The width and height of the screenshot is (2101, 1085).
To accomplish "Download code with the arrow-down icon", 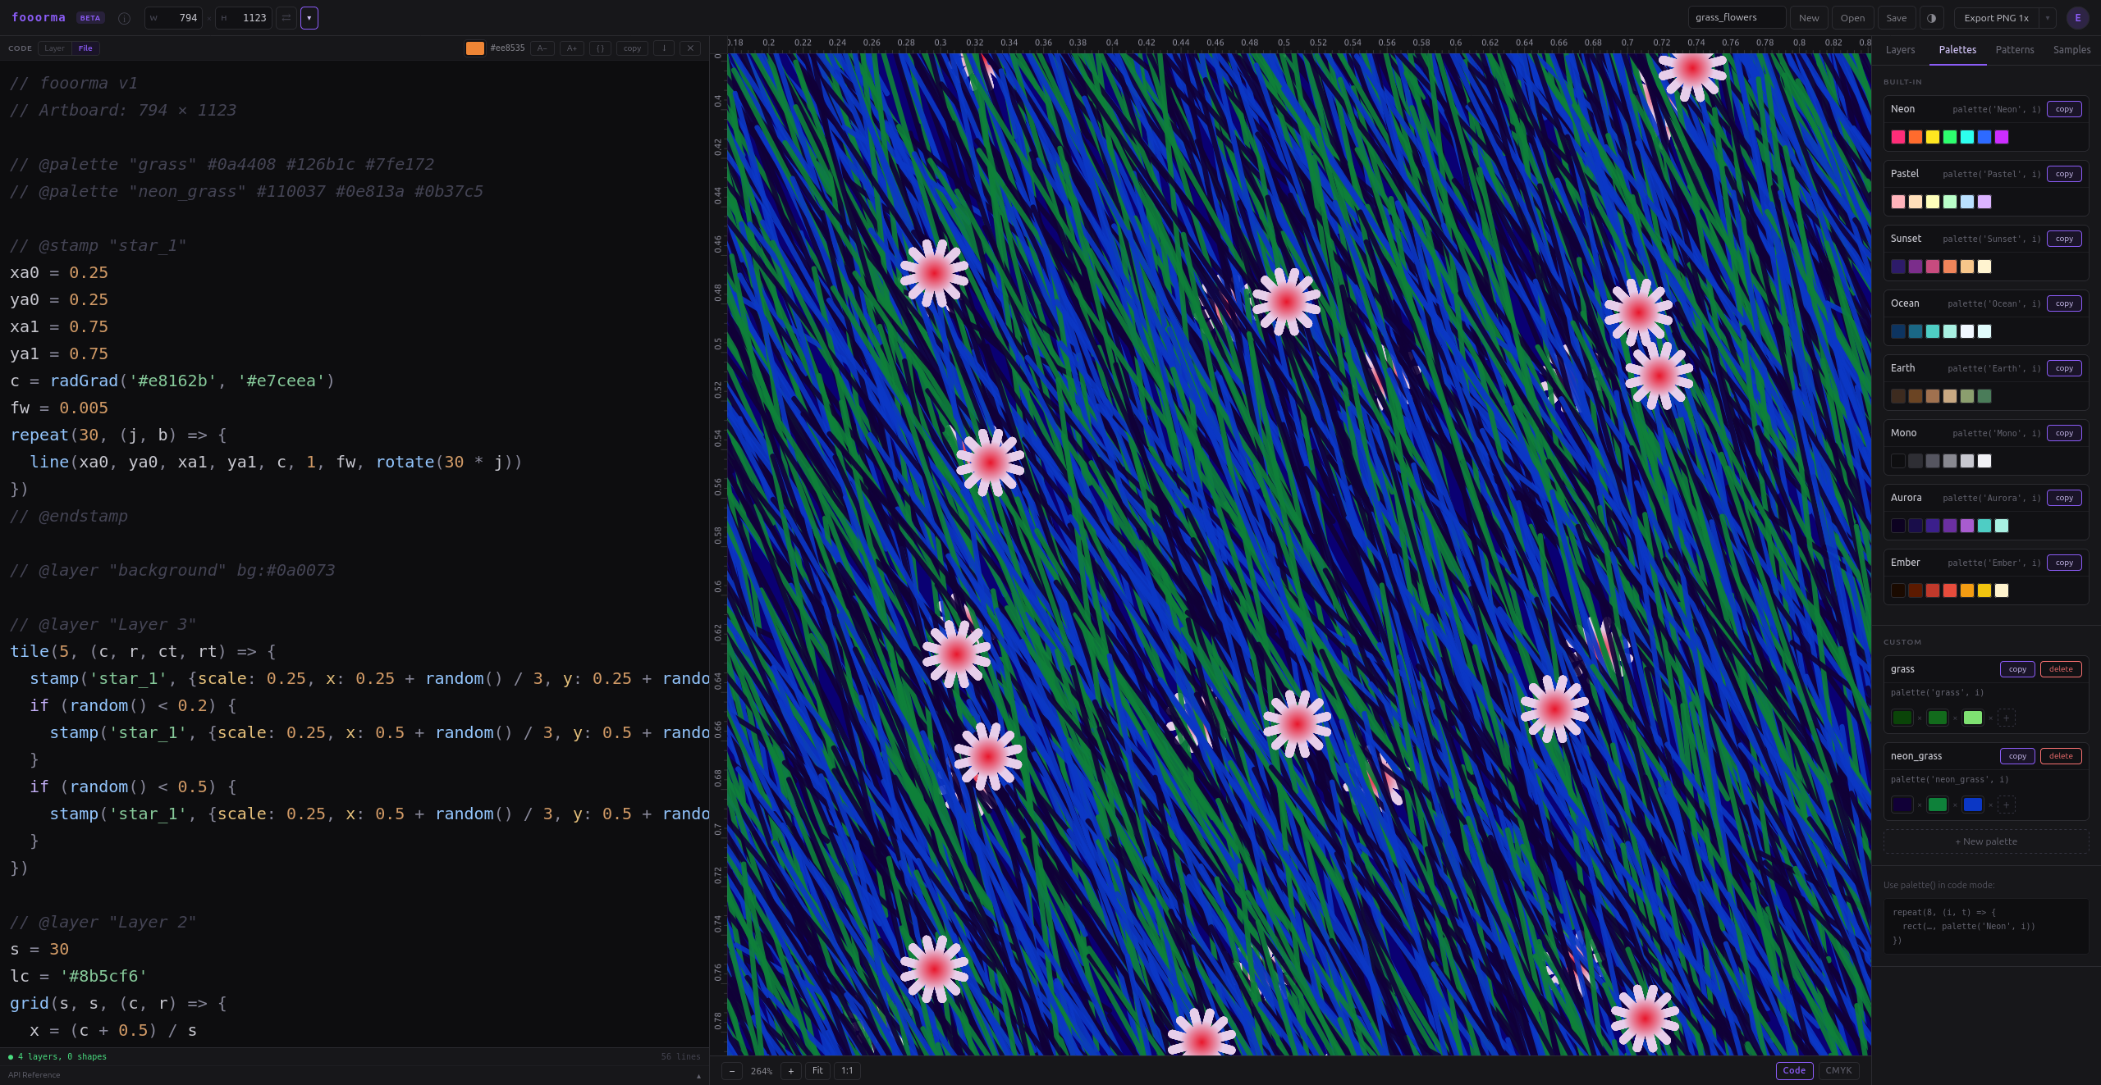I will click(x=664, y=48).
